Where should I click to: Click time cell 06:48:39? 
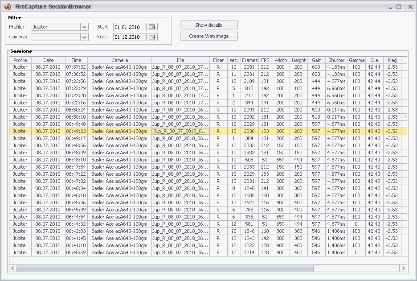tap(76, 153)
